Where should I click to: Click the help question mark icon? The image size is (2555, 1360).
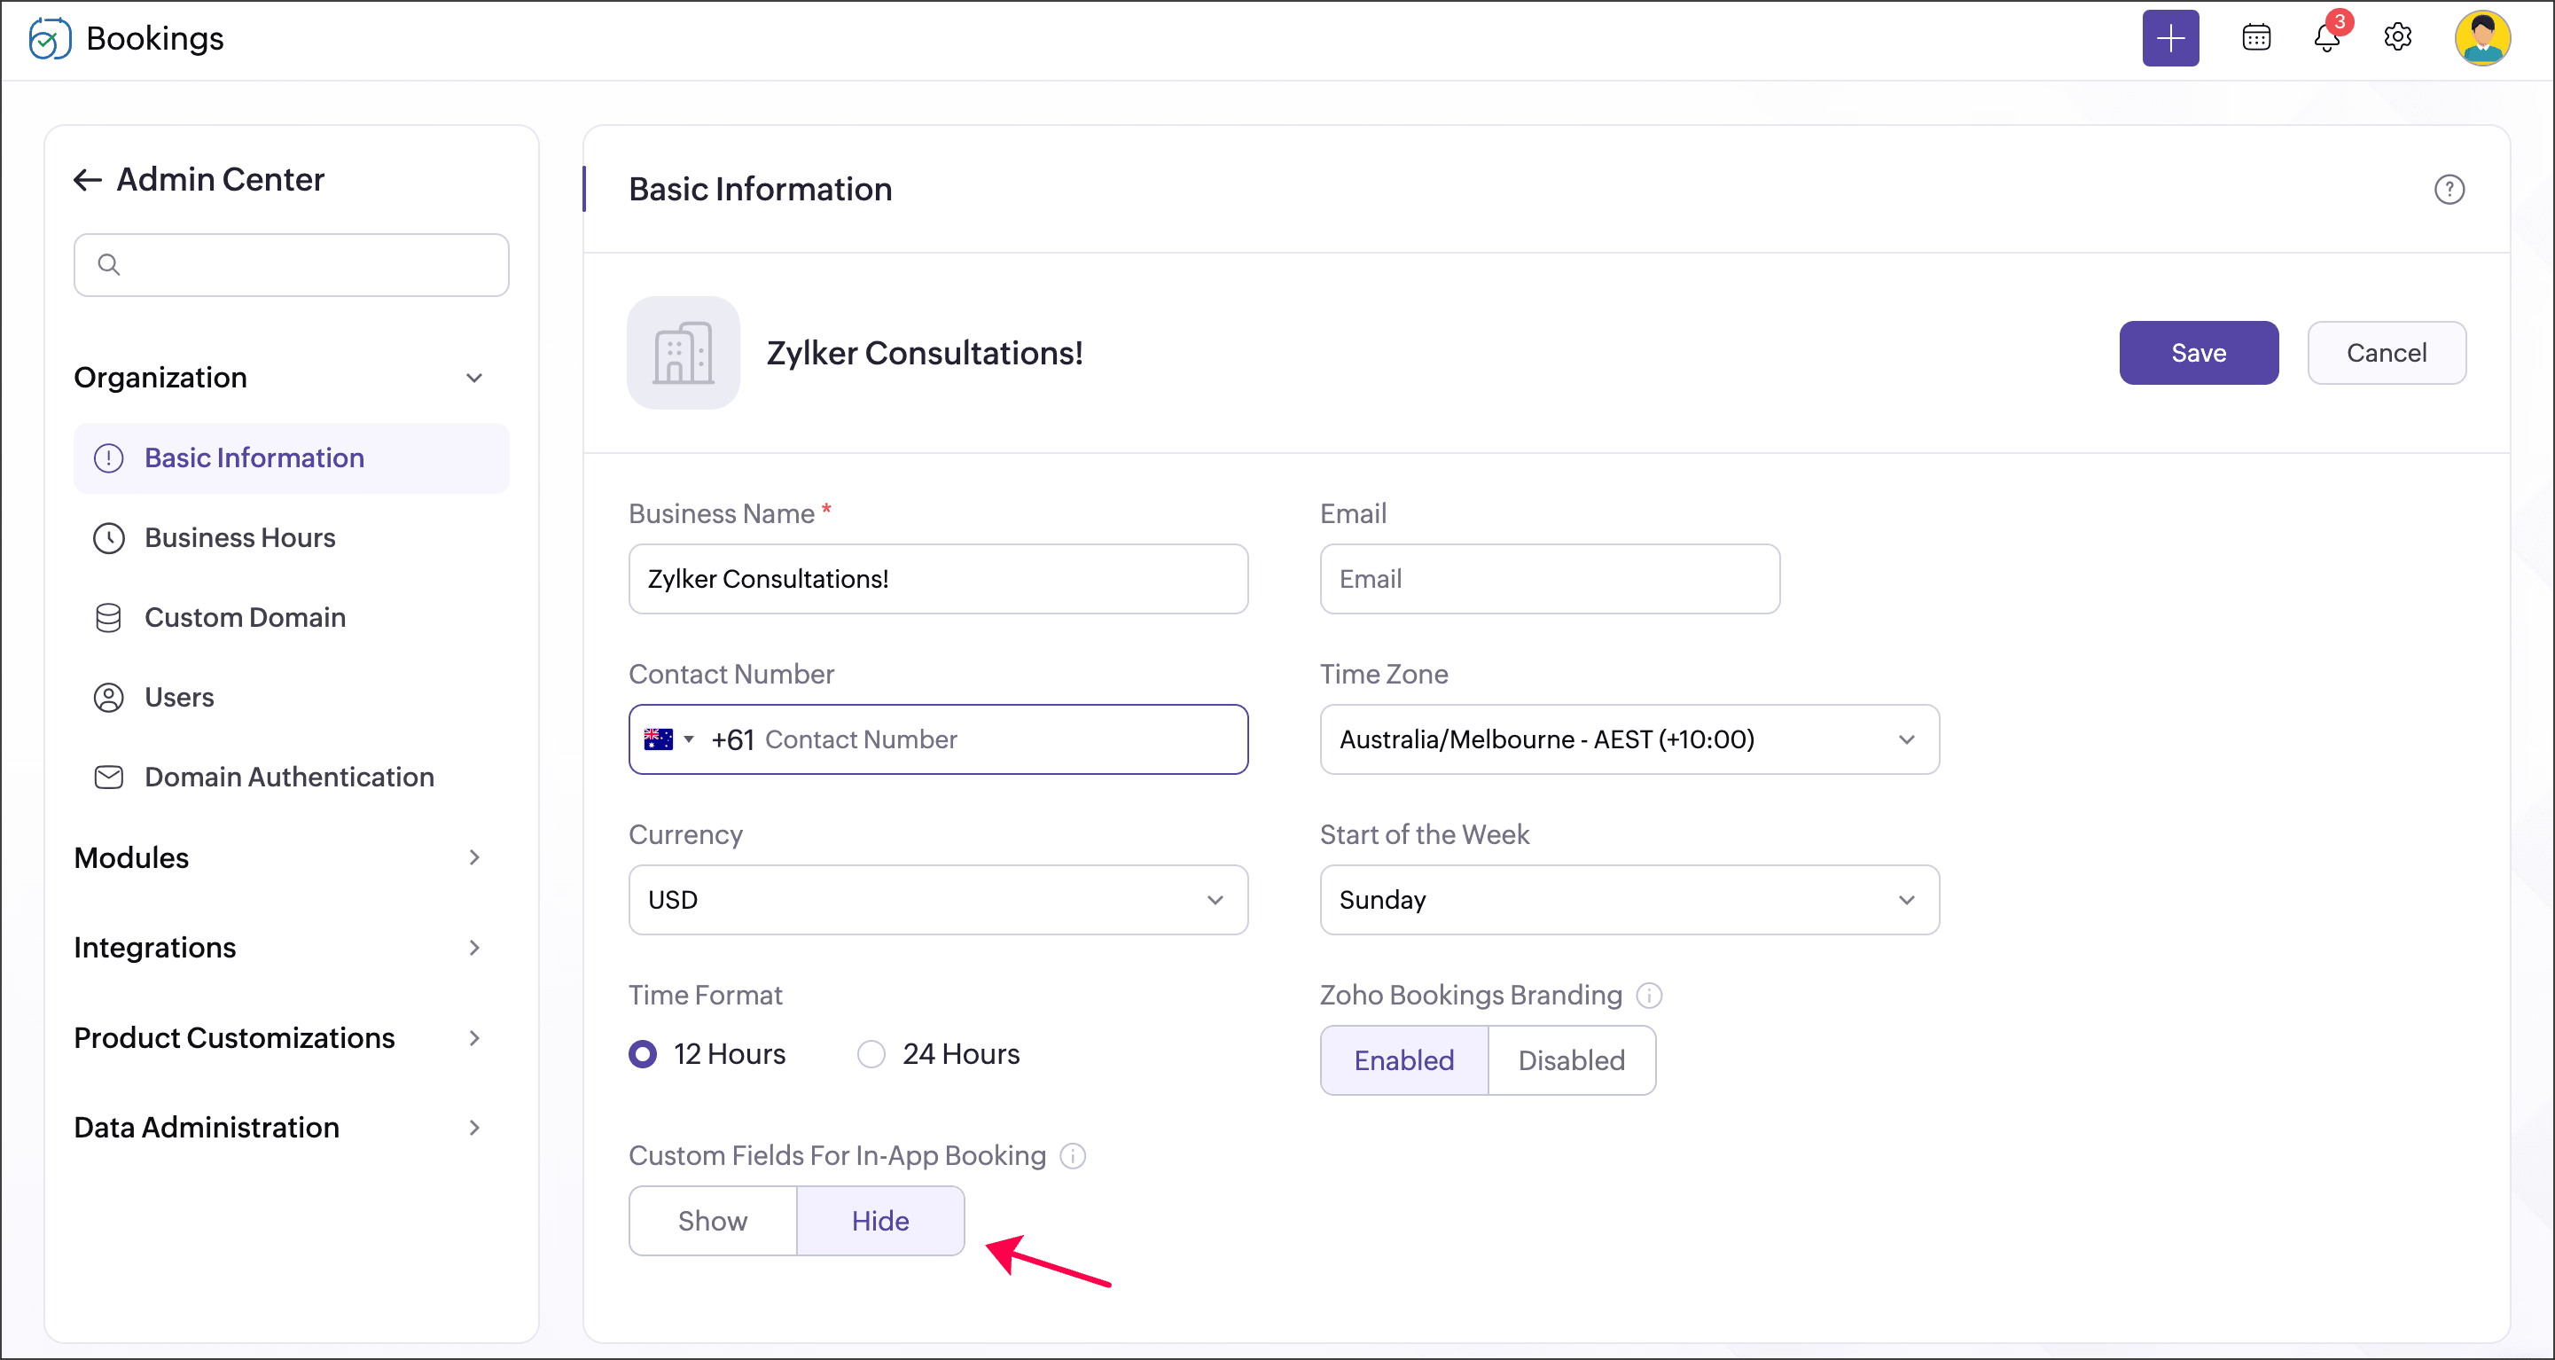coord(2448,190)
